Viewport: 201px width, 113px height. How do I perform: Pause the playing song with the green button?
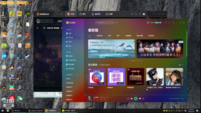point(136,98)
